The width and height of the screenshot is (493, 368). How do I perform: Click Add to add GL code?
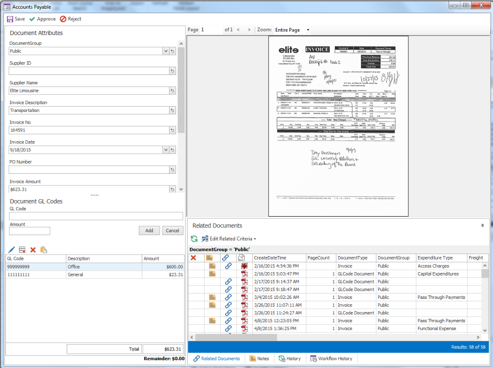[149, 230]
